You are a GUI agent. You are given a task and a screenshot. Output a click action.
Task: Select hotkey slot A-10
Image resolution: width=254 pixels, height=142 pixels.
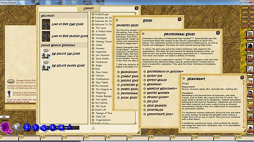pos(202,138)
